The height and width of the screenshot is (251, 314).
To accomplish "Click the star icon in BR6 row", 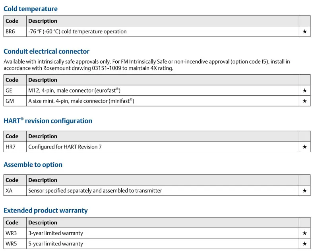I will [304, 31].
